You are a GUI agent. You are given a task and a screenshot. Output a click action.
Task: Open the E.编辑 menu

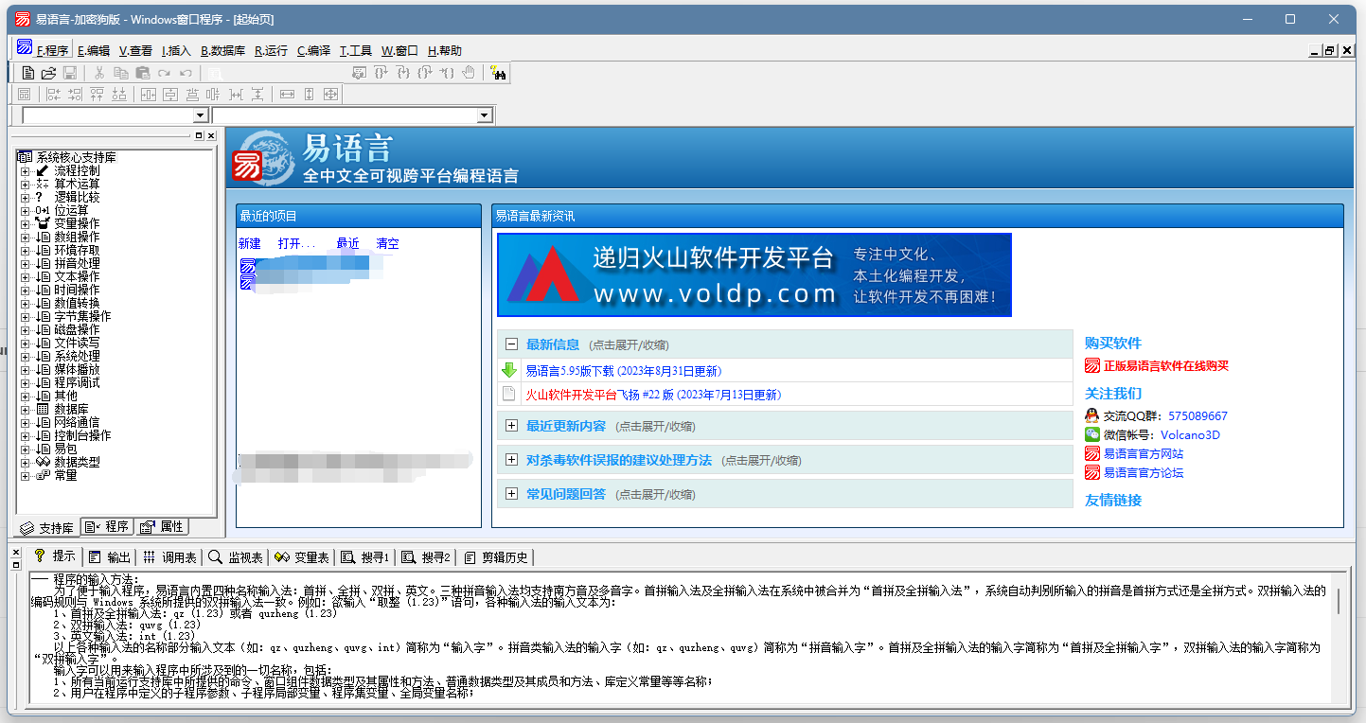(x=94, y=51)
